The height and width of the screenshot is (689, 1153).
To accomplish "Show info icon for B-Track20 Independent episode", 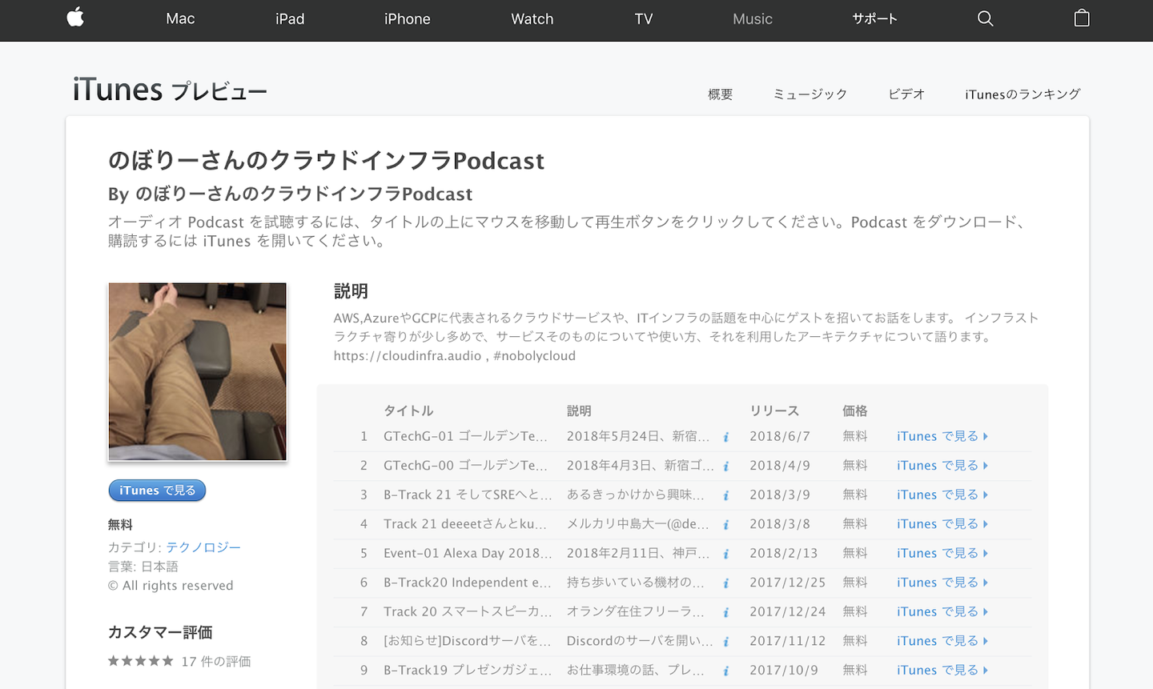I will tap(726, 583).
